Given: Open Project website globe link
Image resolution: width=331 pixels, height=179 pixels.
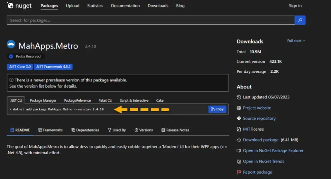Looking at the screenshot, I should click(257, 108).
